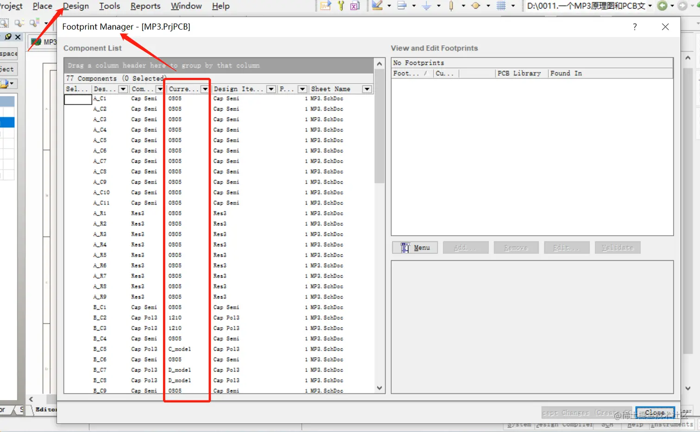Screen dimensions: 700x432
Task: Click the PCB Library header in the footprints list
Action: click(x=522, y=73)
